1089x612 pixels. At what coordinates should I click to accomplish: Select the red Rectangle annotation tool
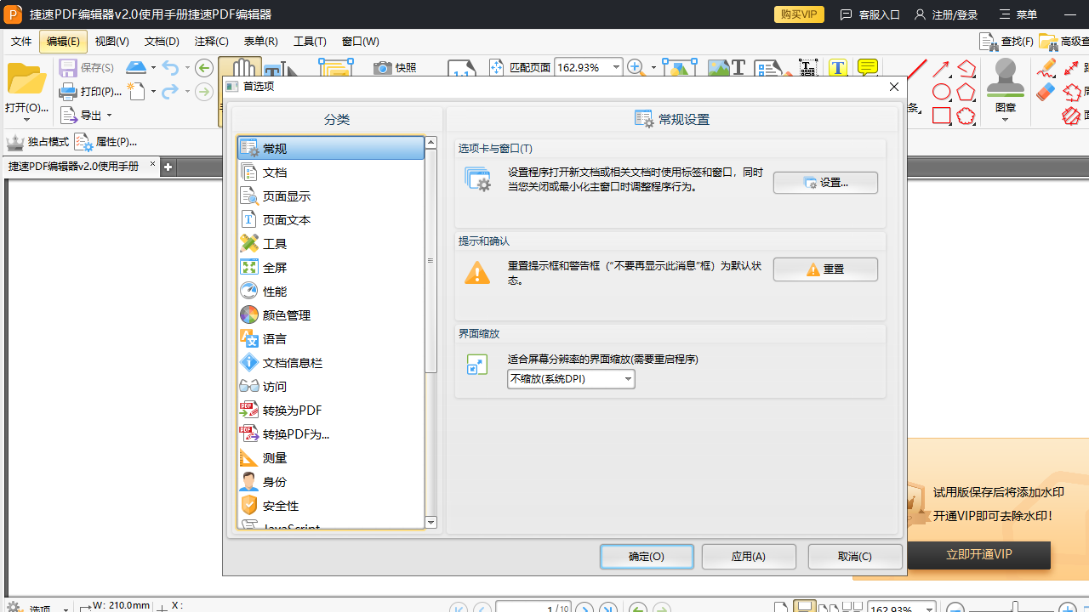[942, 116]
